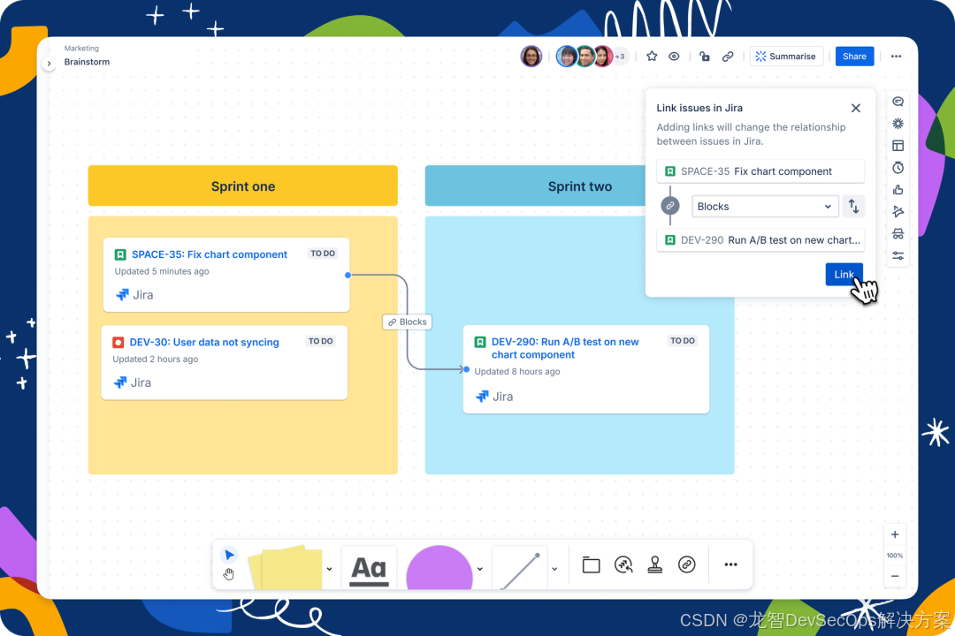The height and width of the screenshot is (636, 955).
Task: Open the stickers and emoji tool
Action: tap(623, 564)
